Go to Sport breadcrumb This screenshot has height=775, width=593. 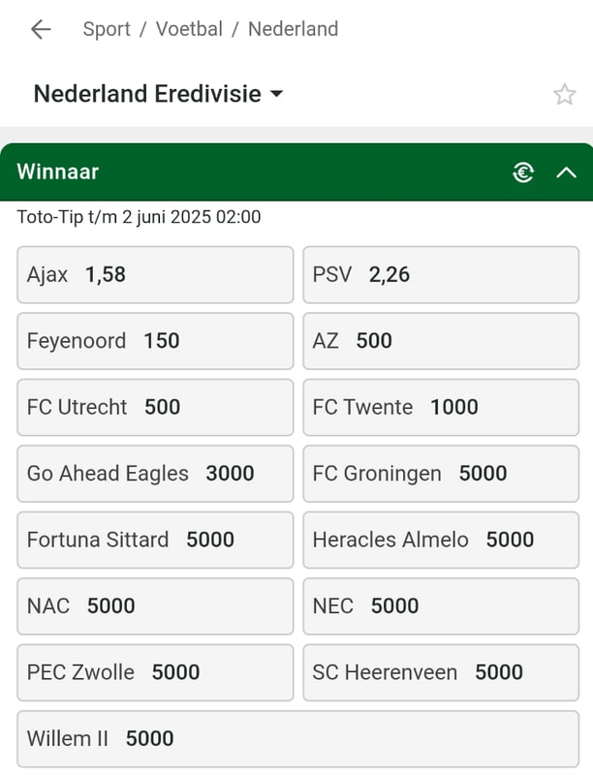tap(107, 29)
